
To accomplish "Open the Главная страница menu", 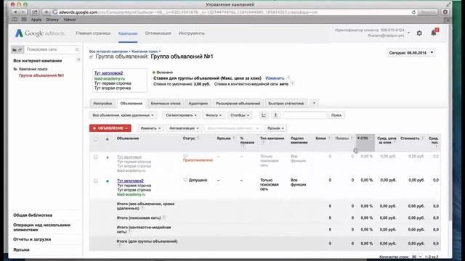I will click(x=93, y=33).
